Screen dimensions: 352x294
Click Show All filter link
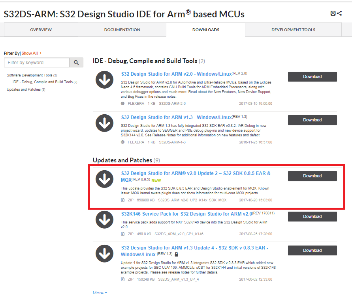(32, 53)
